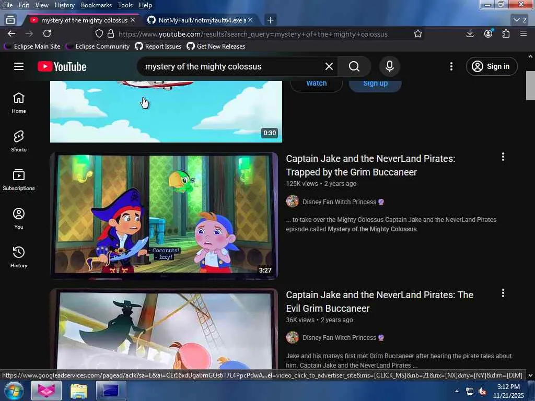Open a new browser tab
Screen dimensions: 535x401
tap(270, 20)
